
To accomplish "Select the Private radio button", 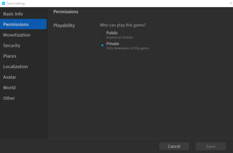I will point(102,45).
